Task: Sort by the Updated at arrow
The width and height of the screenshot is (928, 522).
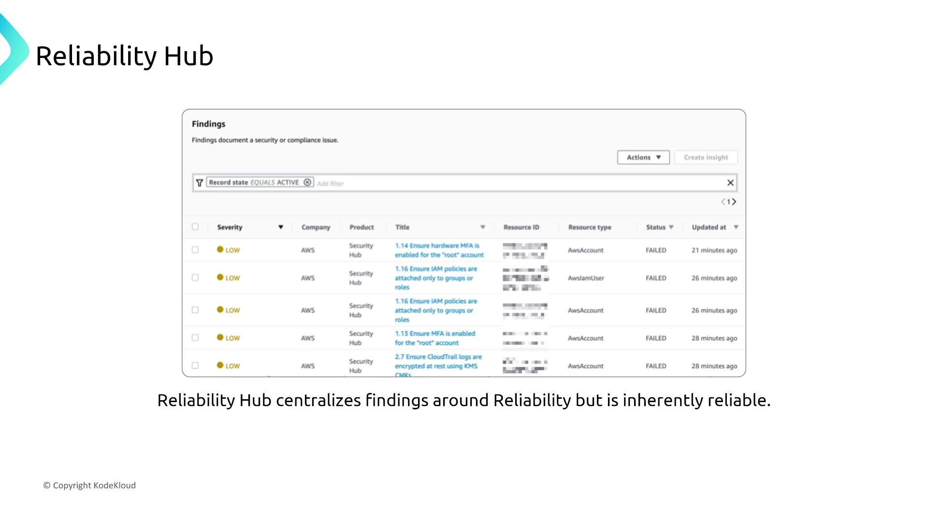Action: (x=736, y=227)
